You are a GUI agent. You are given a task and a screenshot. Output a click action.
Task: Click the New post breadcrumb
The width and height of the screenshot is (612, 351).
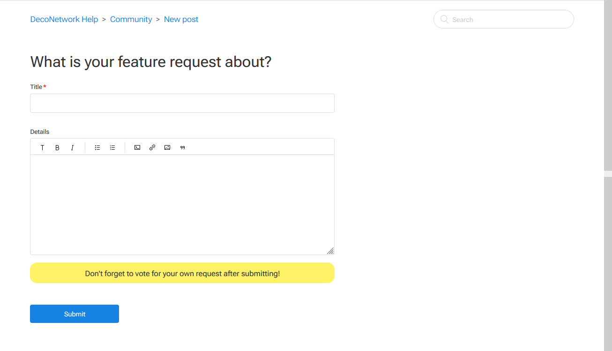pos(181,19)
